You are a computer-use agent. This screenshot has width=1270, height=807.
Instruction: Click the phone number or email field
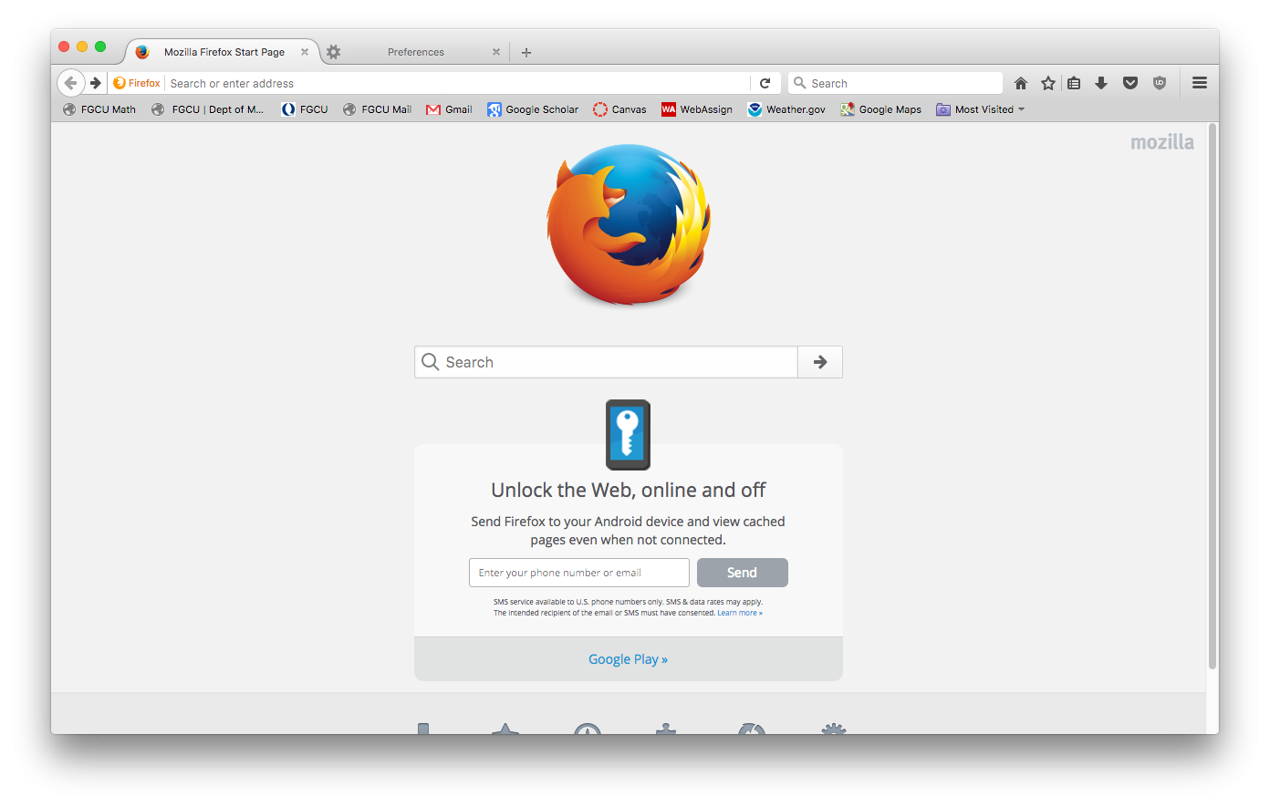coord(579,573)
